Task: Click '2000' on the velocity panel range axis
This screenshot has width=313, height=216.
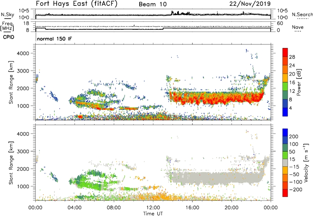Action: pos(23,169)
